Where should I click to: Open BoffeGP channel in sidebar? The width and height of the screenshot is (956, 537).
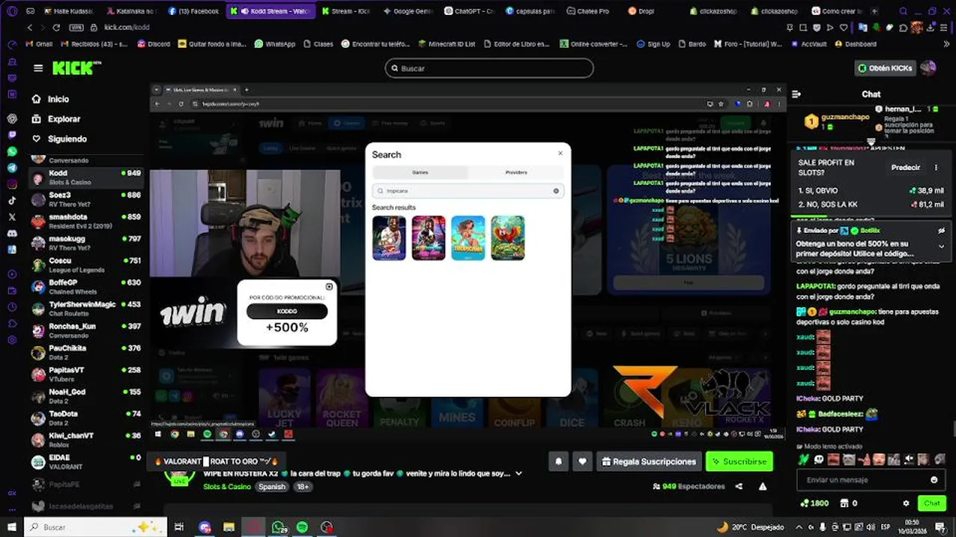86,286
